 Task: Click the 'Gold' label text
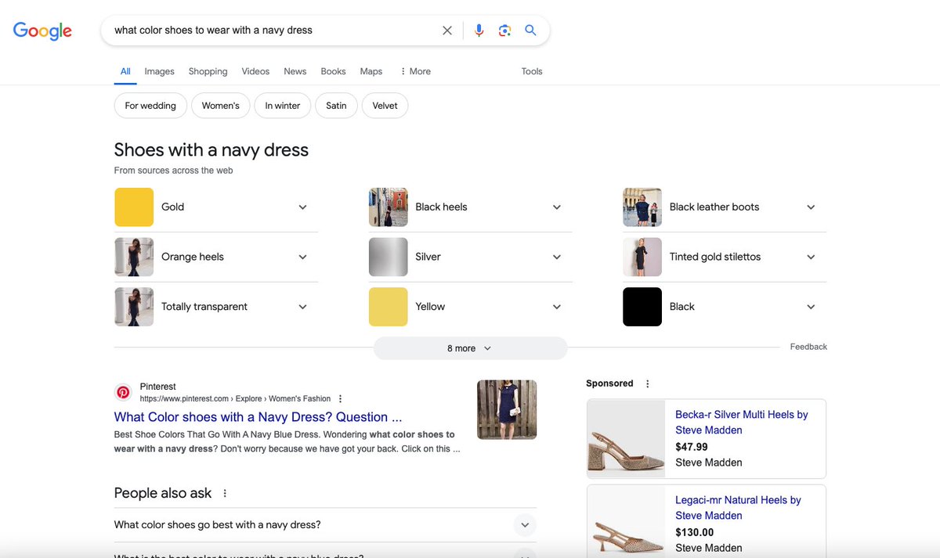172,207
